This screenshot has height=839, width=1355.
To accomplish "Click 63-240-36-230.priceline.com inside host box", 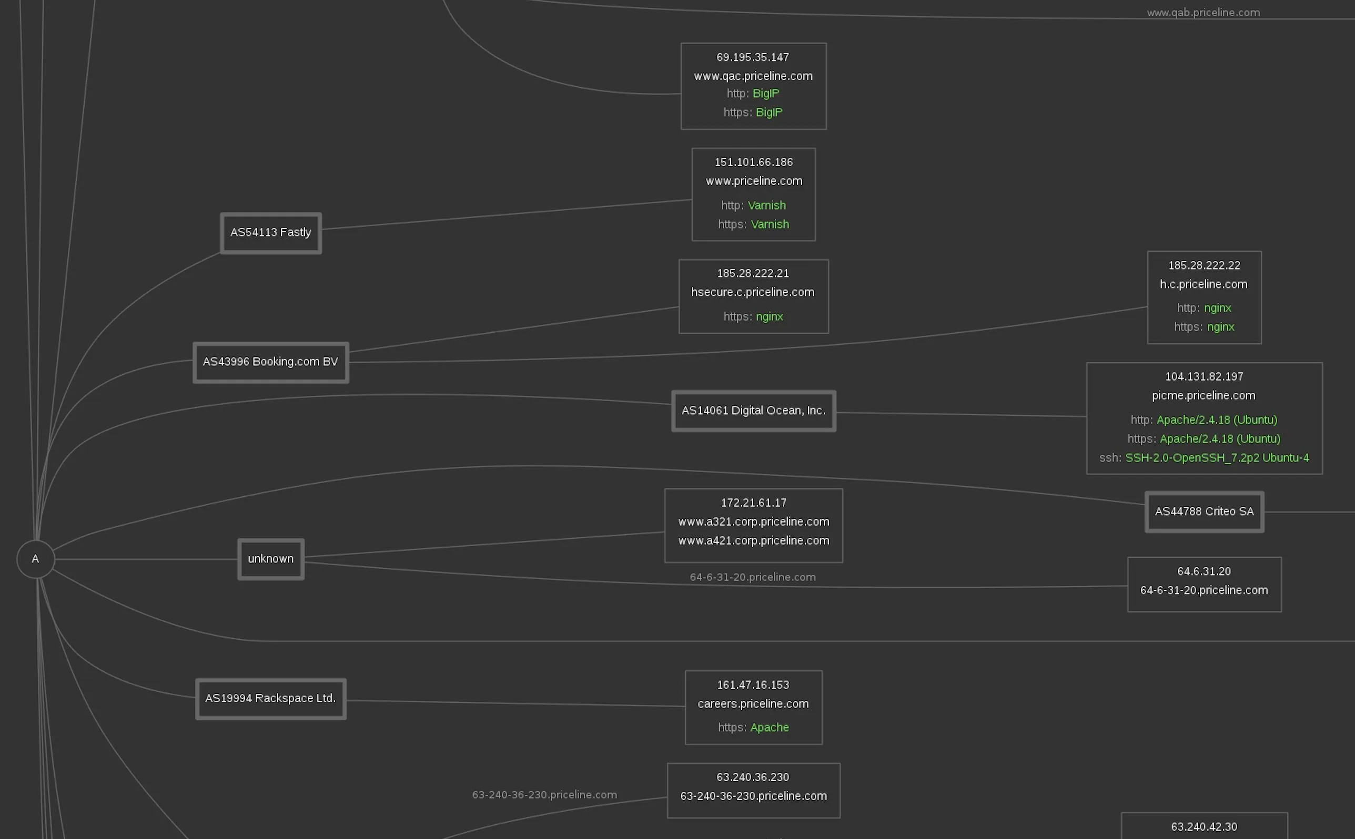I will pyautogui.click(x=753, y=796).
